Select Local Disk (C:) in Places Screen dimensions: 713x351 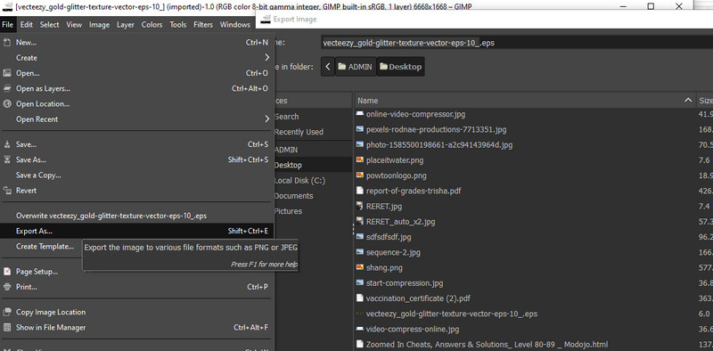coord(299,181)
